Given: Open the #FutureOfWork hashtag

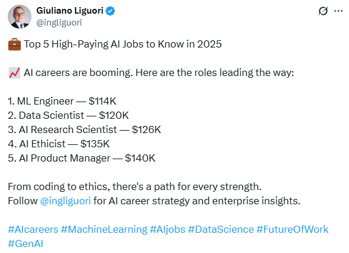Looking at the screenshot, I should click(x=293, y=229).
